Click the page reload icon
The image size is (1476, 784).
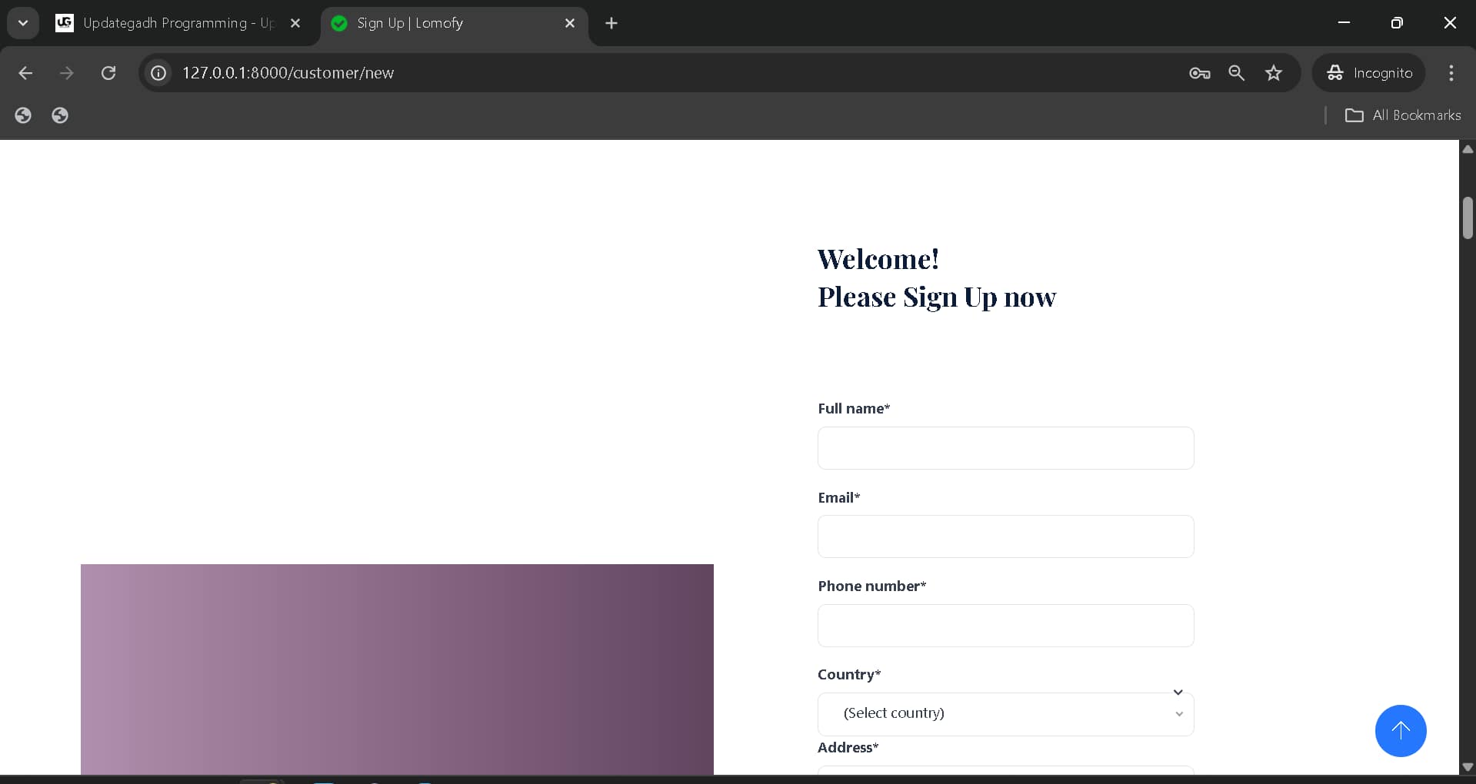point(108,72)
